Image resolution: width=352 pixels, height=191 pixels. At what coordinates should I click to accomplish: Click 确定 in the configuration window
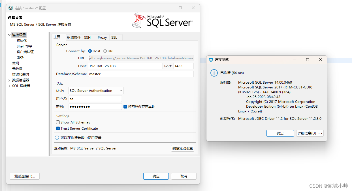(x=156, y=176)
